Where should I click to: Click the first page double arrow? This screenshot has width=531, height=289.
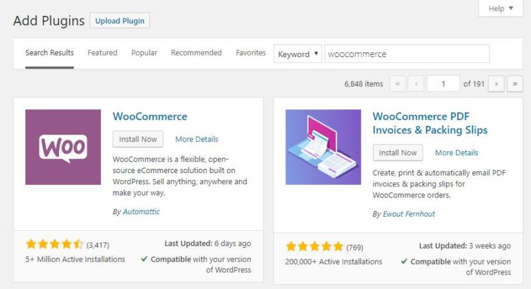pyautogui.click(x=398, y=84)
